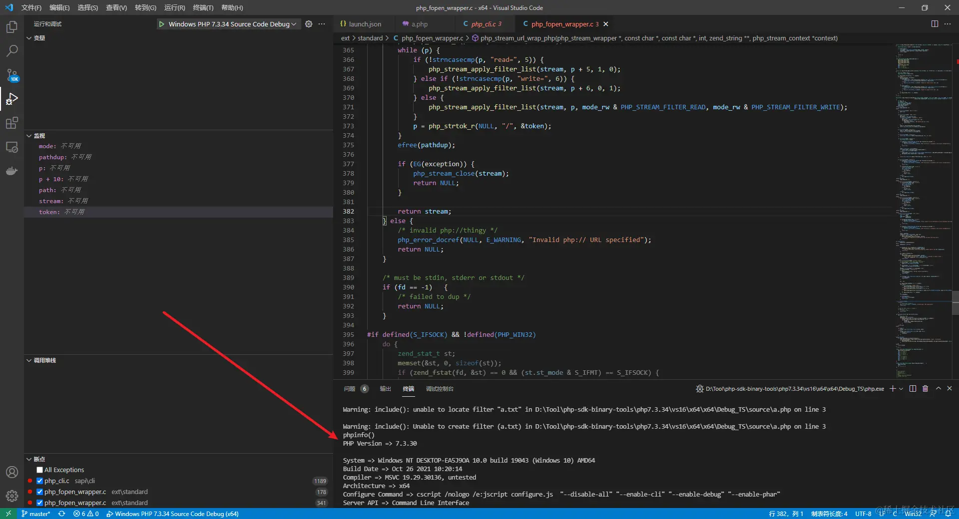Image resolution: width=959 pixels, height=519 pixels.
Task: Synchronize changes icon in status bar
Action: (x=61, y=514)
